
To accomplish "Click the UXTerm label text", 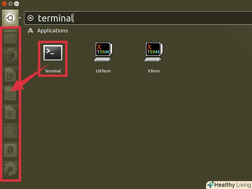I will tap(103, 71).
